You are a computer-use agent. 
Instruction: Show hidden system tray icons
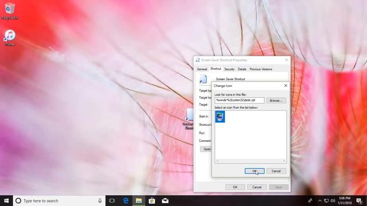point(320,201)
